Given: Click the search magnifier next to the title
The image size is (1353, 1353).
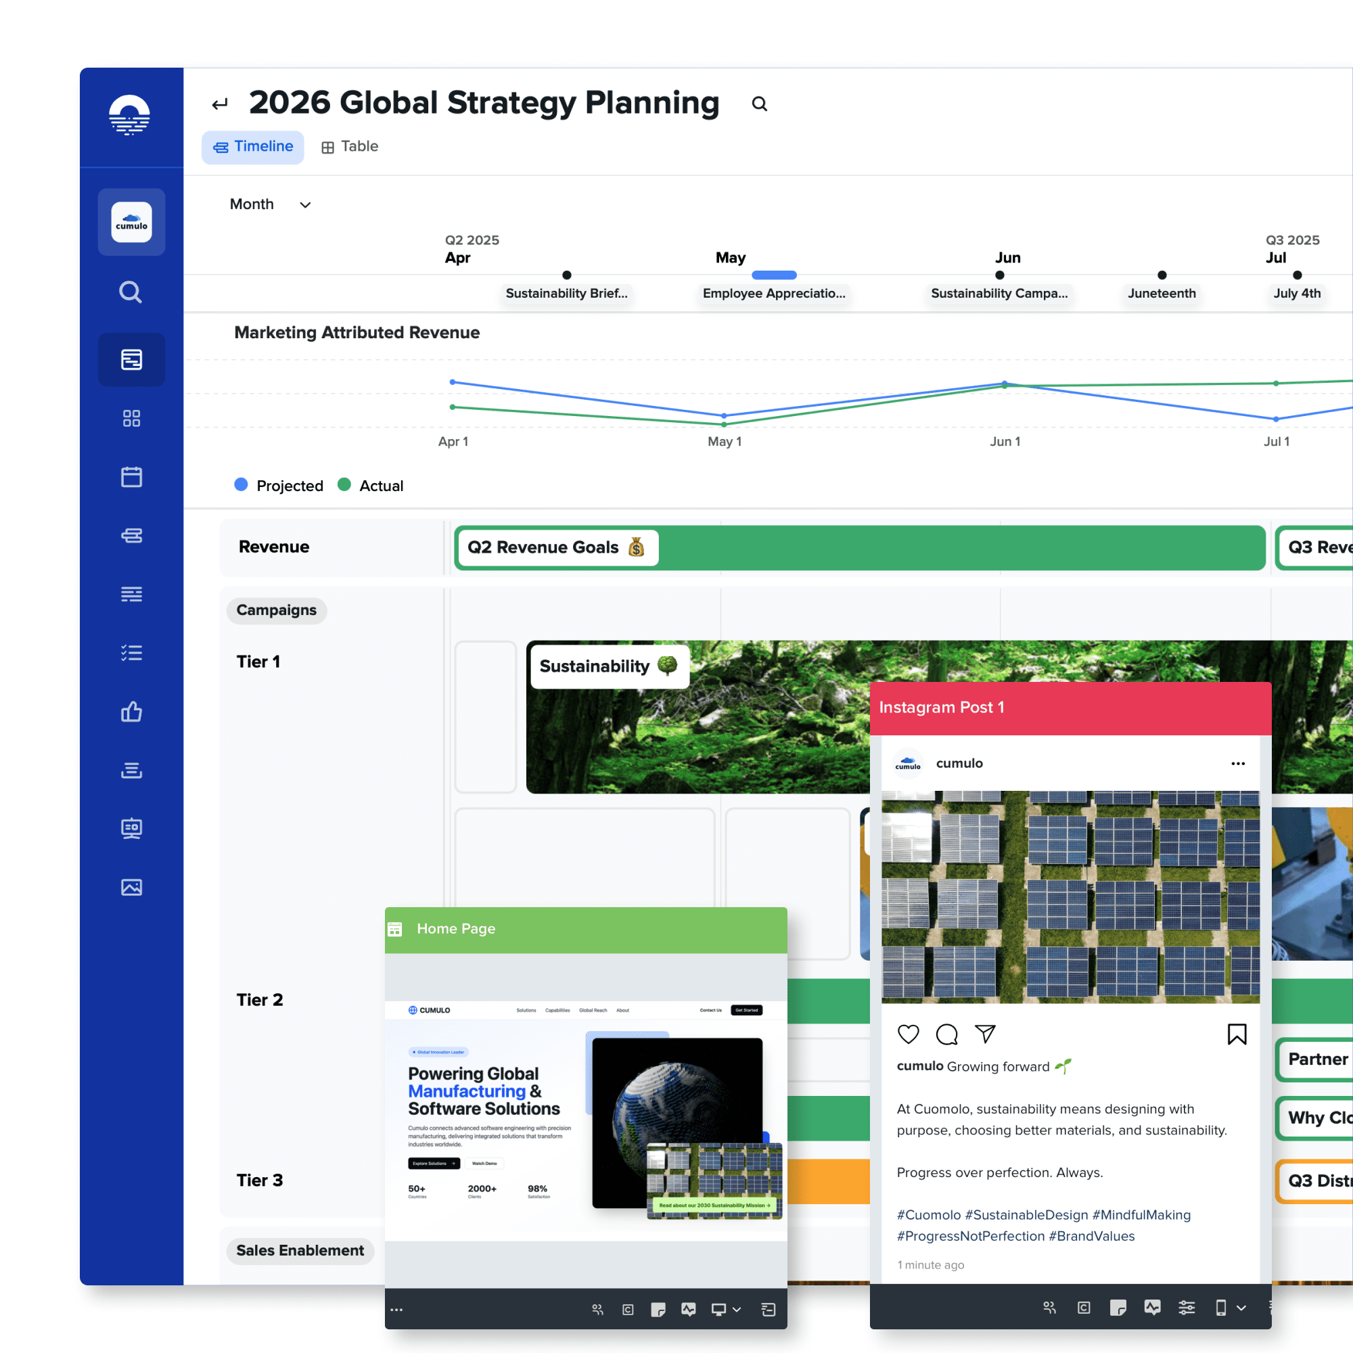Looking at the screenshot, I should tap(759, 104).
